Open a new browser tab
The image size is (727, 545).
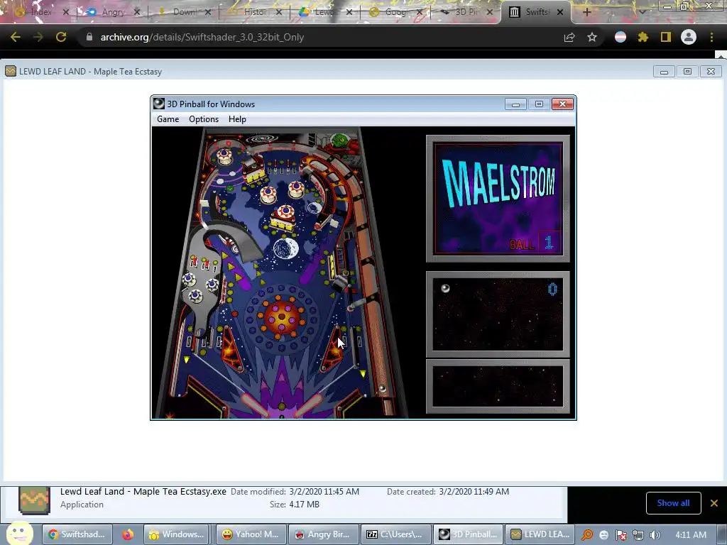pyautogui.click(x=586, y=13)
